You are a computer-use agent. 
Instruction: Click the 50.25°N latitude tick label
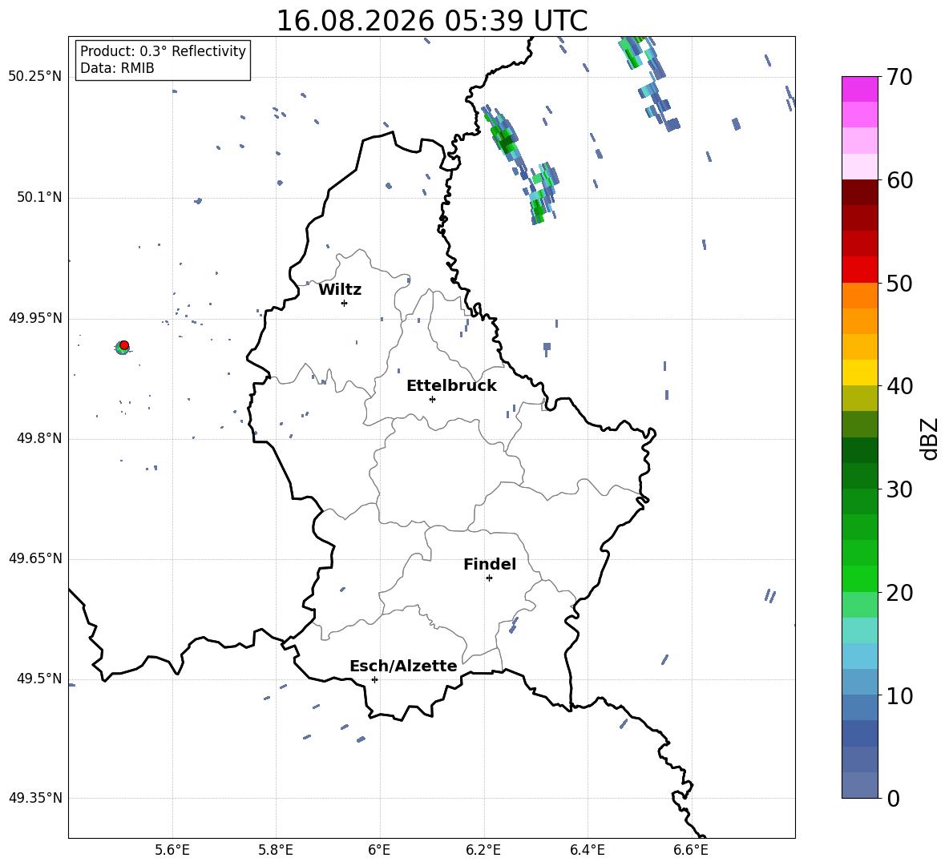tap(35, 77)
